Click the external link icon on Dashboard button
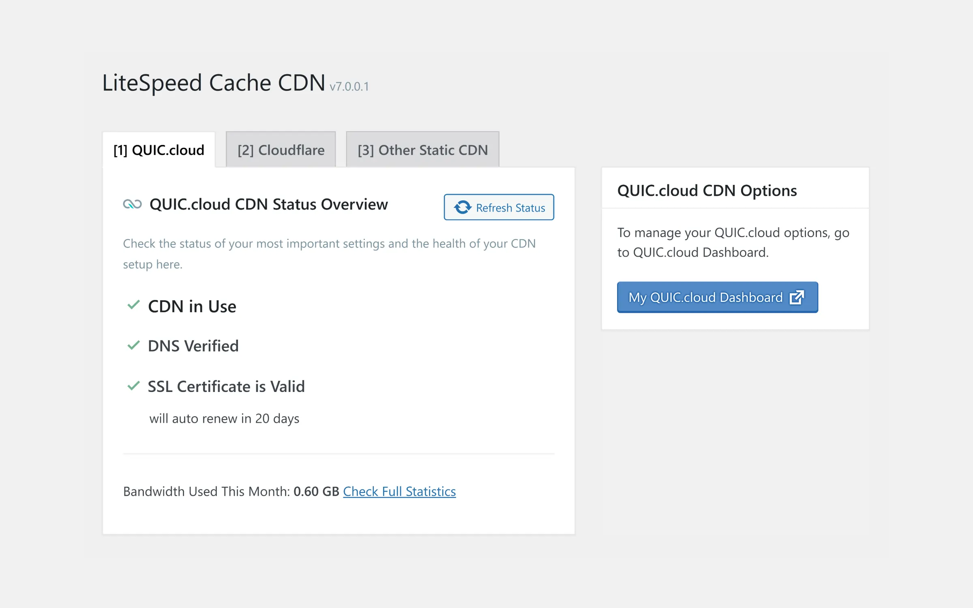Screen dimensions: 973x608 coord(797,297)
